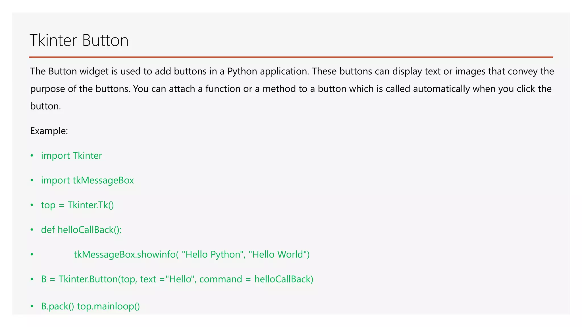Click the 'B.pack() top.mainloop()' line
This screenshot has height=327, width=582.
click(90, 306)
